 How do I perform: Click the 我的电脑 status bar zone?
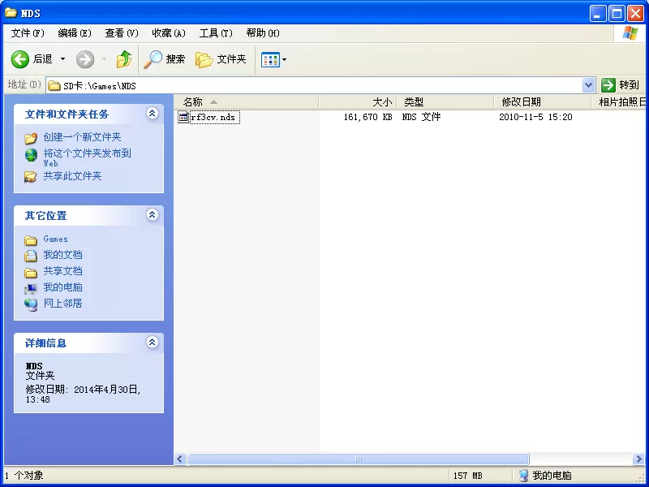545,476
